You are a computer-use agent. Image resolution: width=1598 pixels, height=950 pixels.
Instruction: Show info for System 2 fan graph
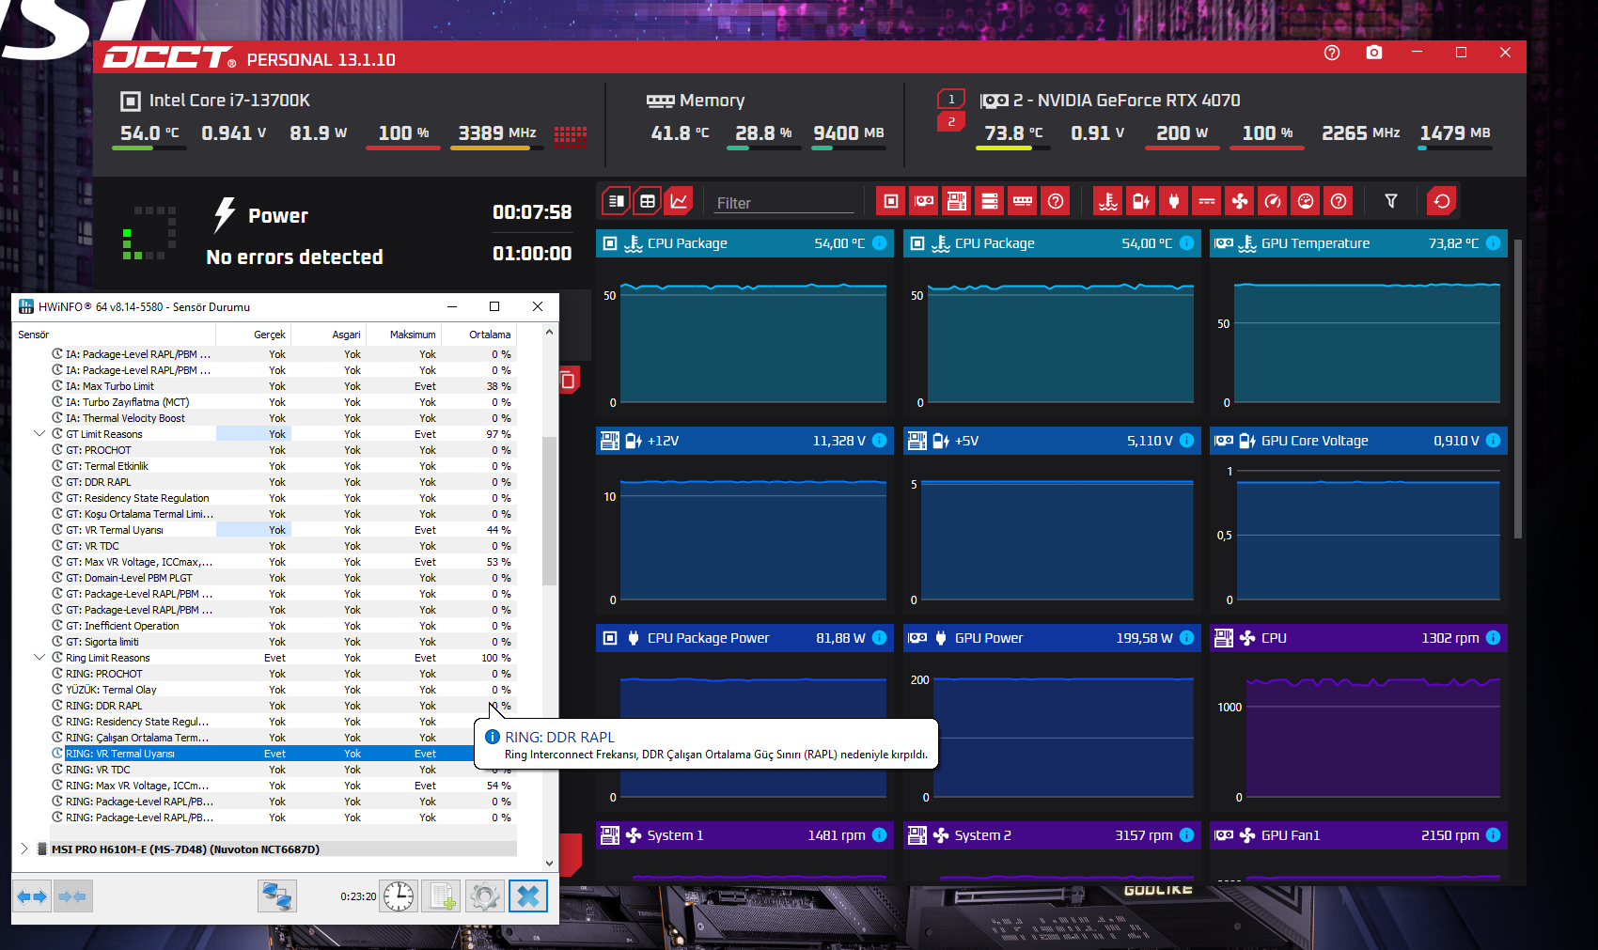[x=1186, y=835]
